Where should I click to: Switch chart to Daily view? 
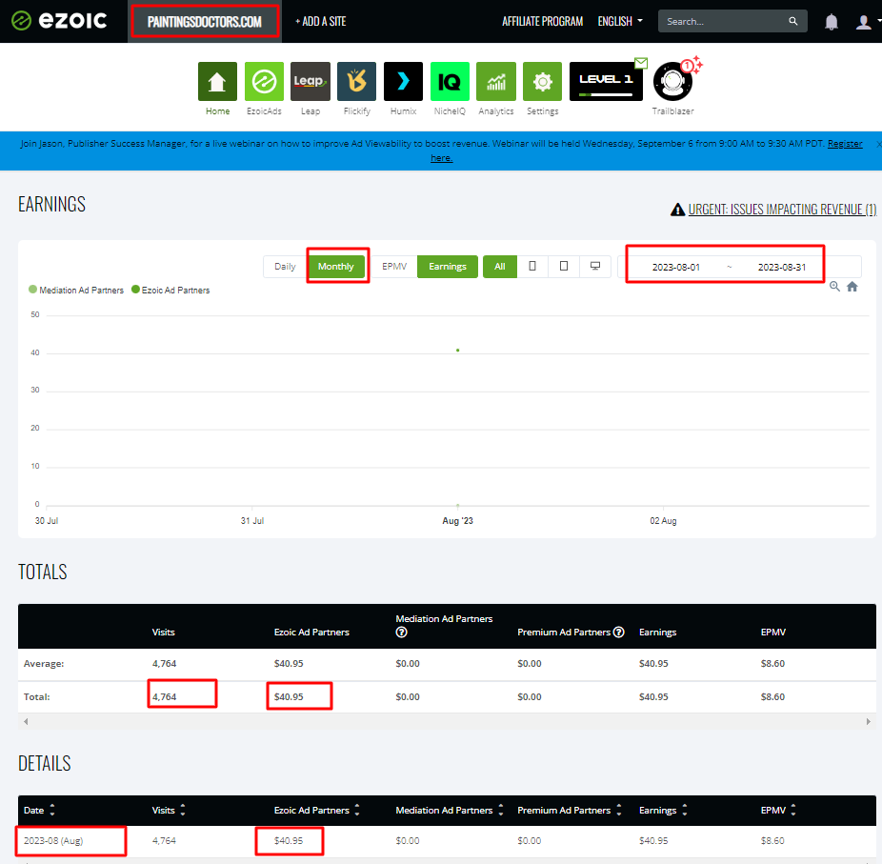click(285, 267)
